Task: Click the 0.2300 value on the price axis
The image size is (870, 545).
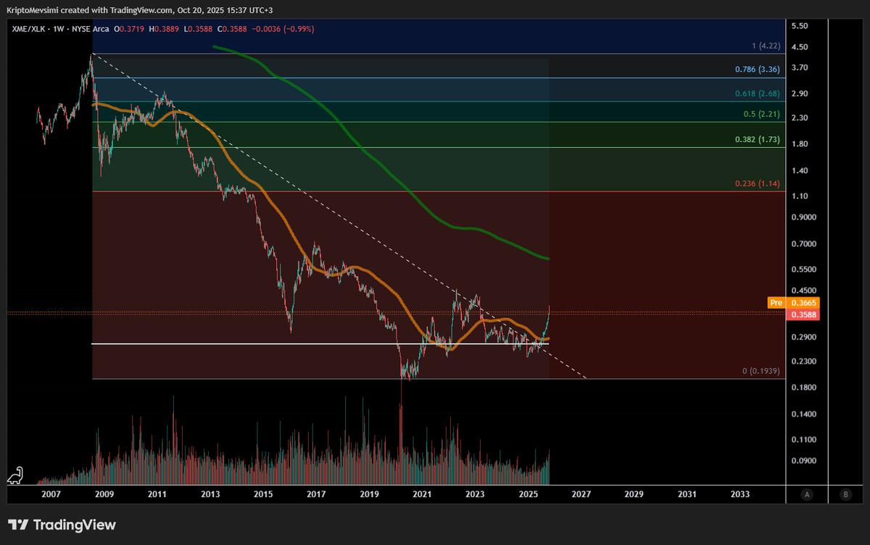Action: [803, 361]
